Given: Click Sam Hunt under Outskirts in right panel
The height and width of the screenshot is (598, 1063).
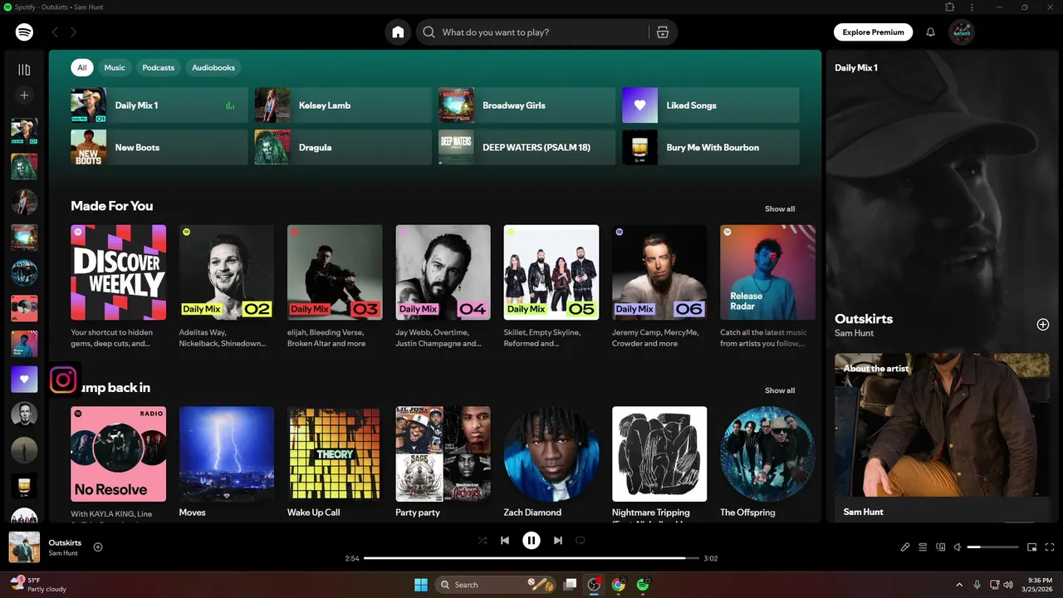Looking at the screenshot, I should [854, 333].
